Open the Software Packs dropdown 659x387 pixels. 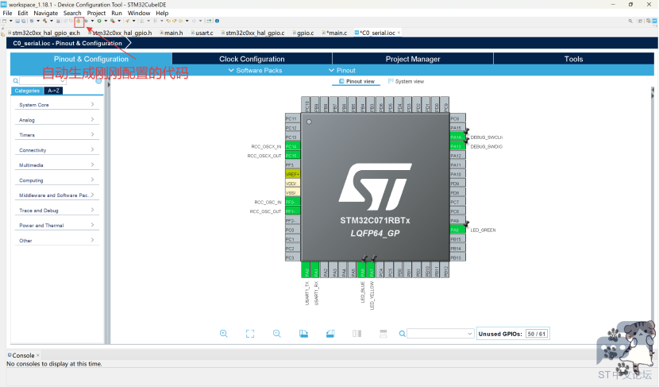tap(255, 70)
